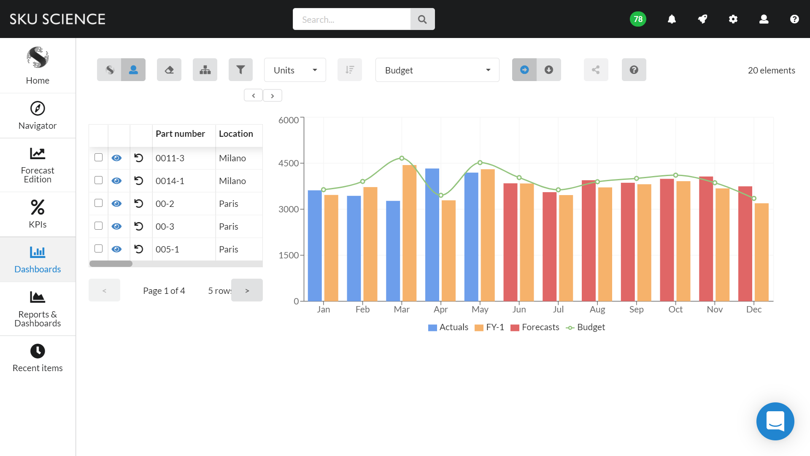
Task: Navigate to the Forecast Edition section
Action: pyautogui.click(x=38, y=165)
